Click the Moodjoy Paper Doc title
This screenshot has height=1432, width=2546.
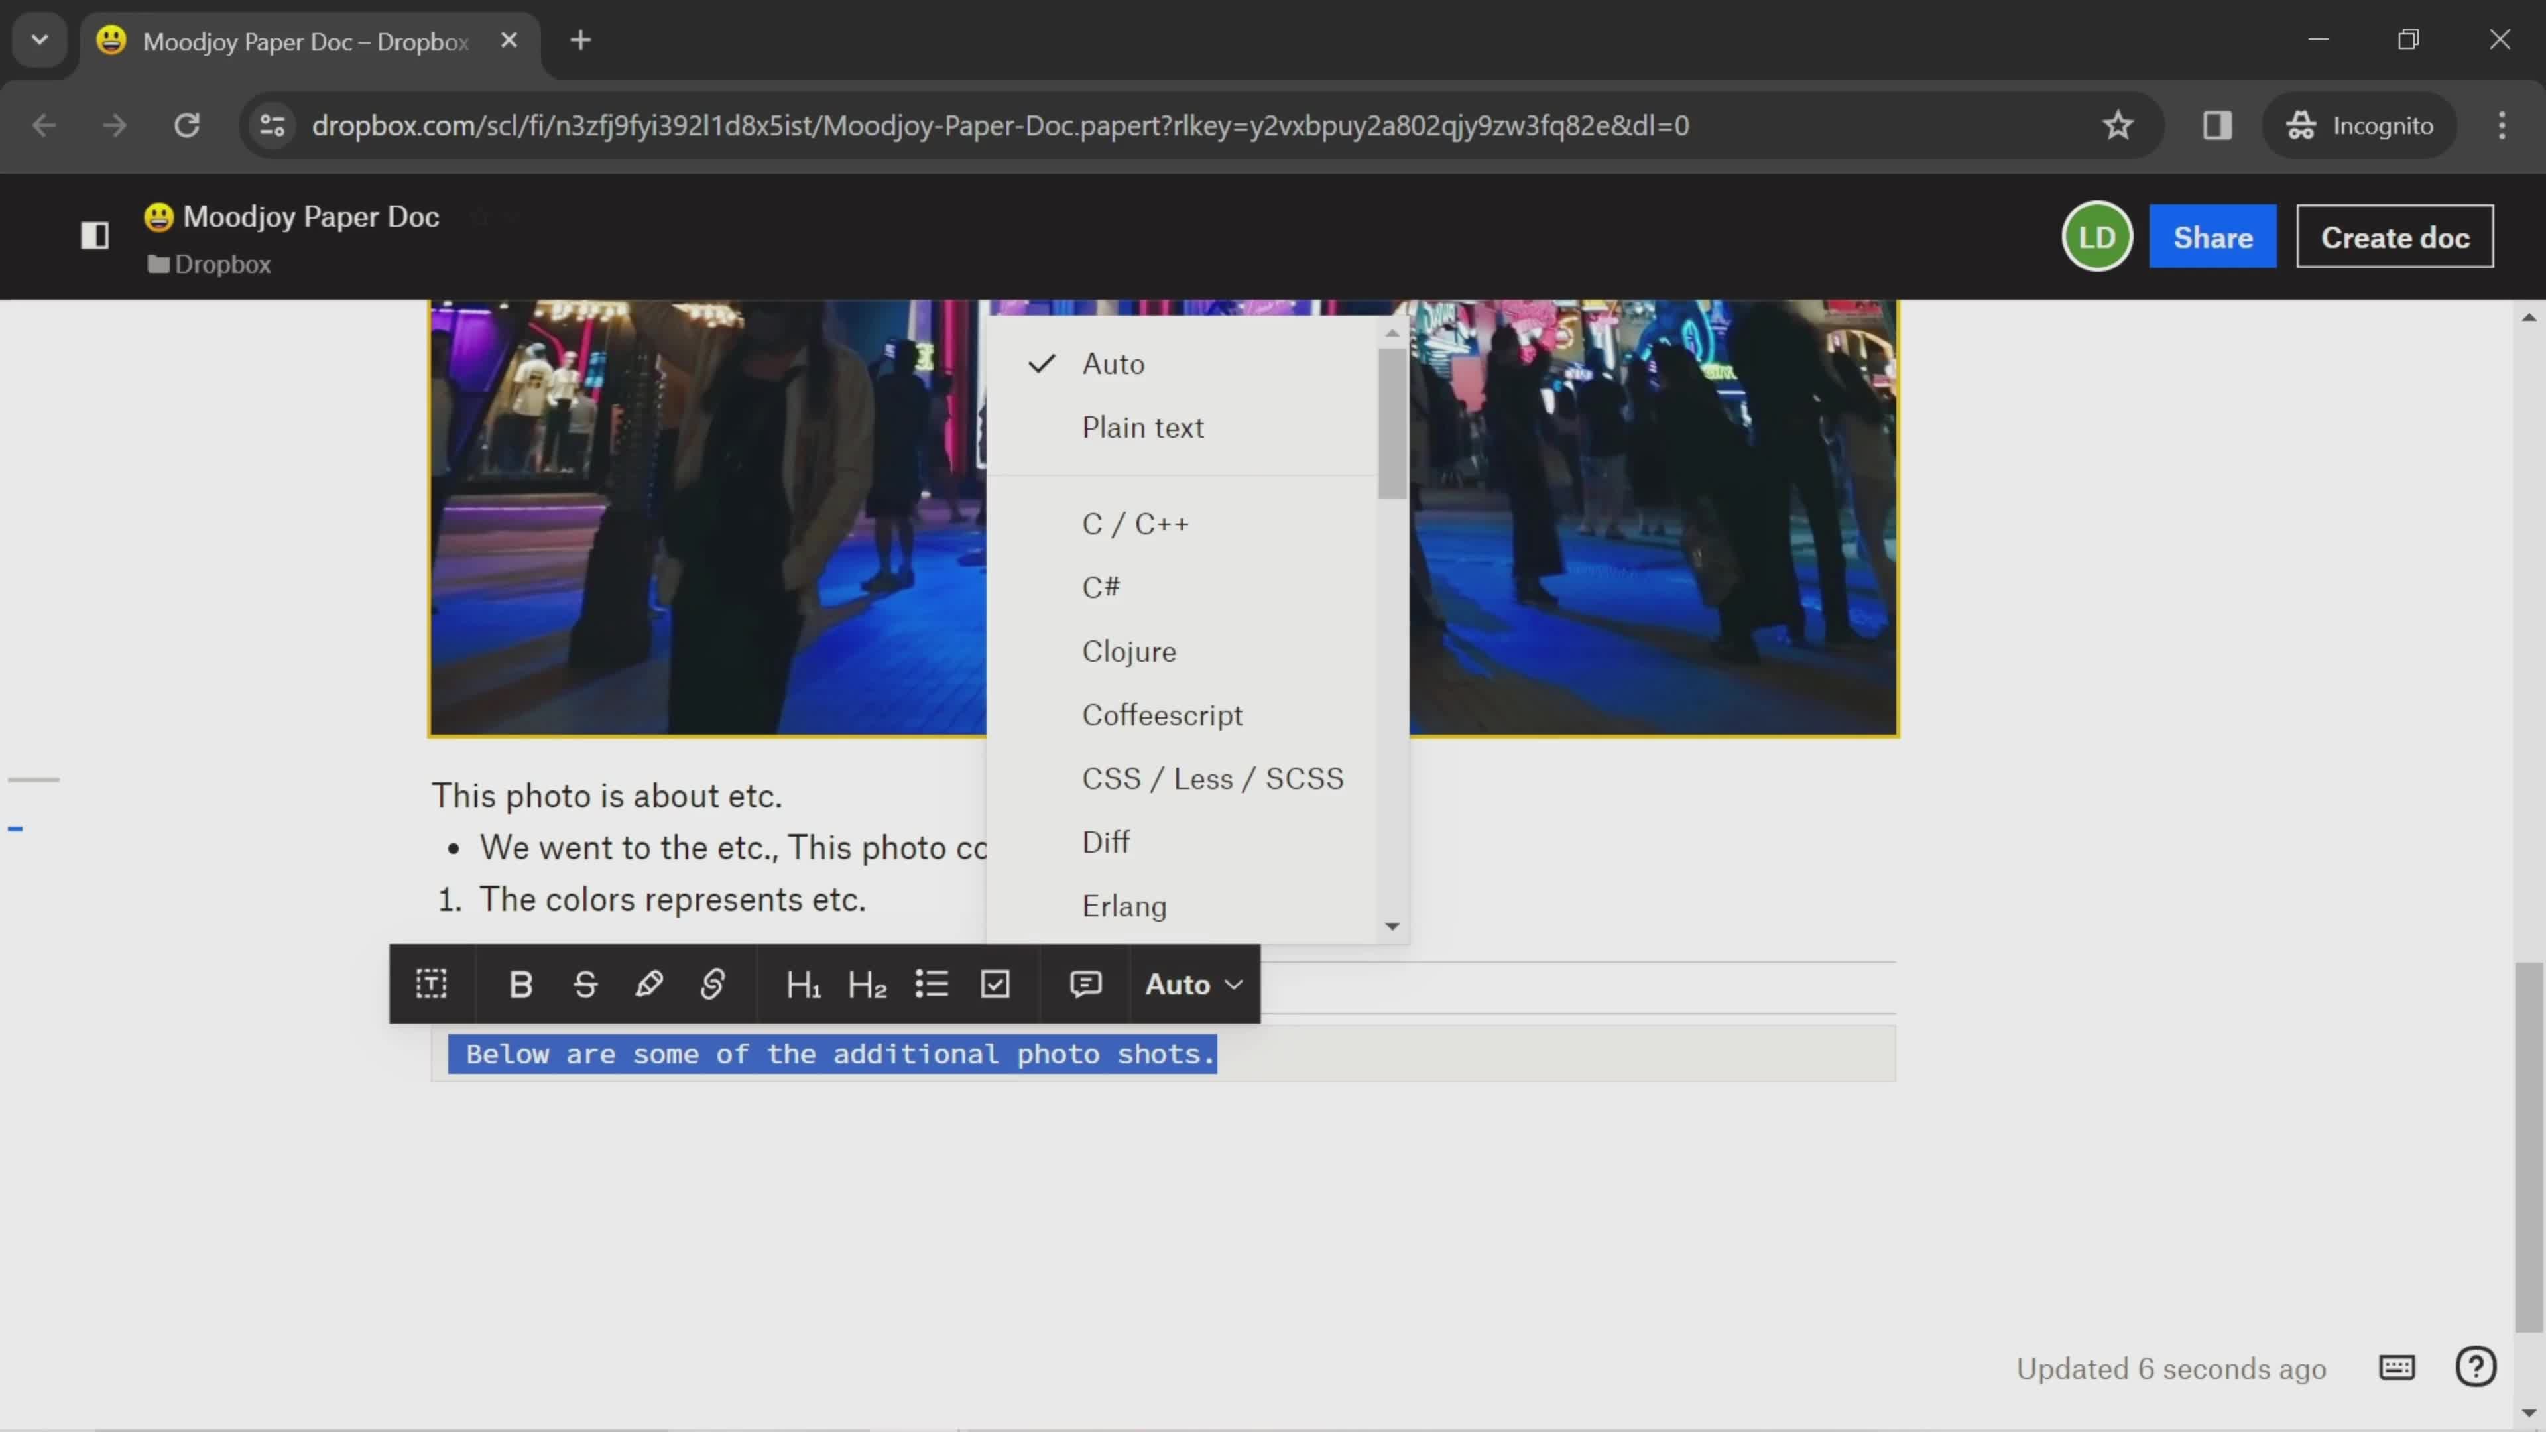[x=310, y=217]
